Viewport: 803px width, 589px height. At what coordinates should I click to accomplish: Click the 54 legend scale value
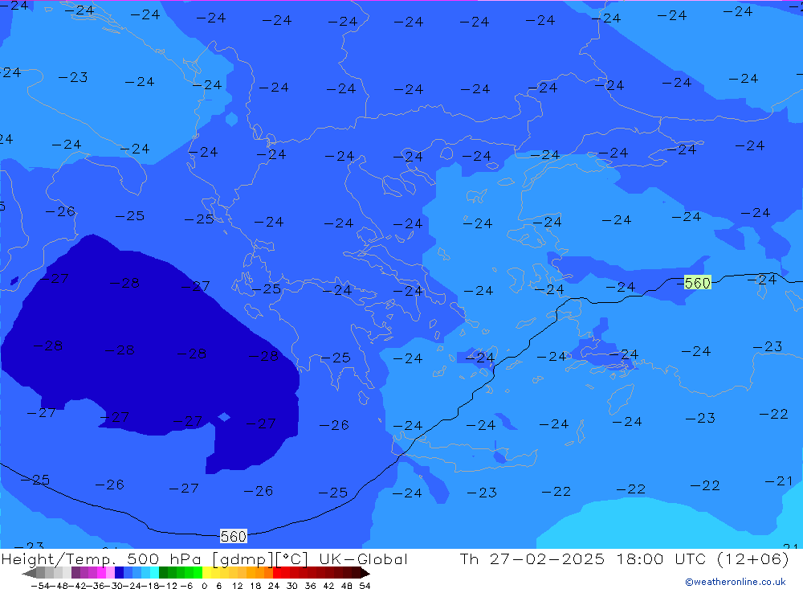click(365, 586)
